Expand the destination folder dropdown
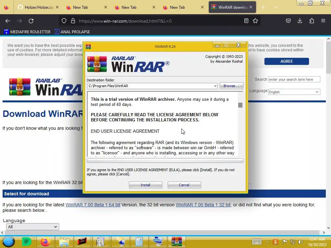Viewport: 331px width, 248px height. click(x=215, y=86)
